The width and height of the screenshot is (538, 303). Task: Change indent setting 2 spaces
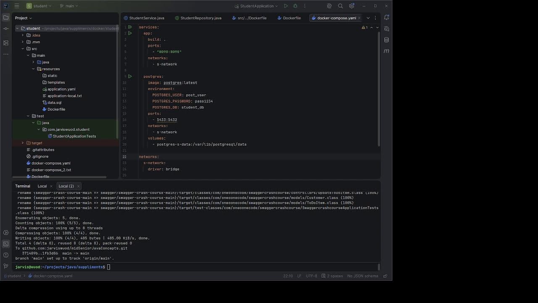coord(332,276)
